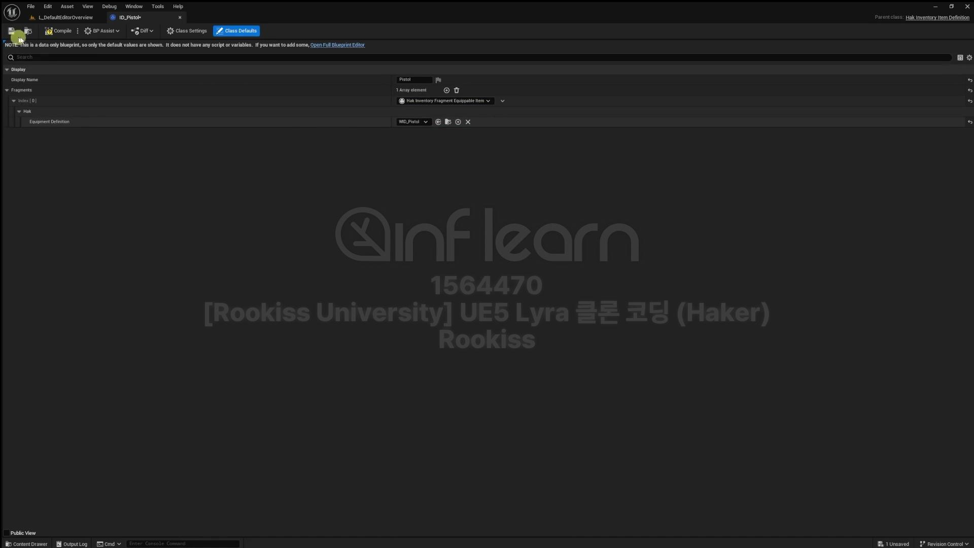Browse to WID_Pistol in Content Browser
The height and width of the screenshot is (548, 974).
click(448, 122)
